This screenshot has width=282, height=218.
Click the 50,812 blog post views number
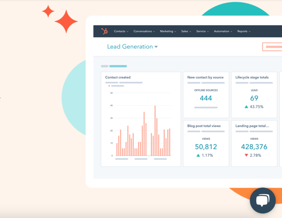206,147
